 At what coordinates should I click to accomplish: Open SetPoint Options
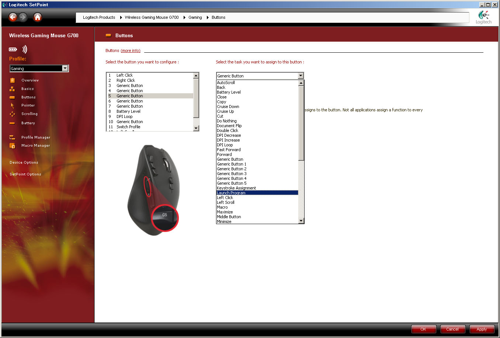click(x=25, y=174)
